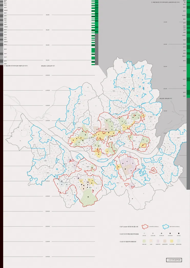
Task: Click the 300,000 label in the gray chart
Action: (x=165, y=67)
